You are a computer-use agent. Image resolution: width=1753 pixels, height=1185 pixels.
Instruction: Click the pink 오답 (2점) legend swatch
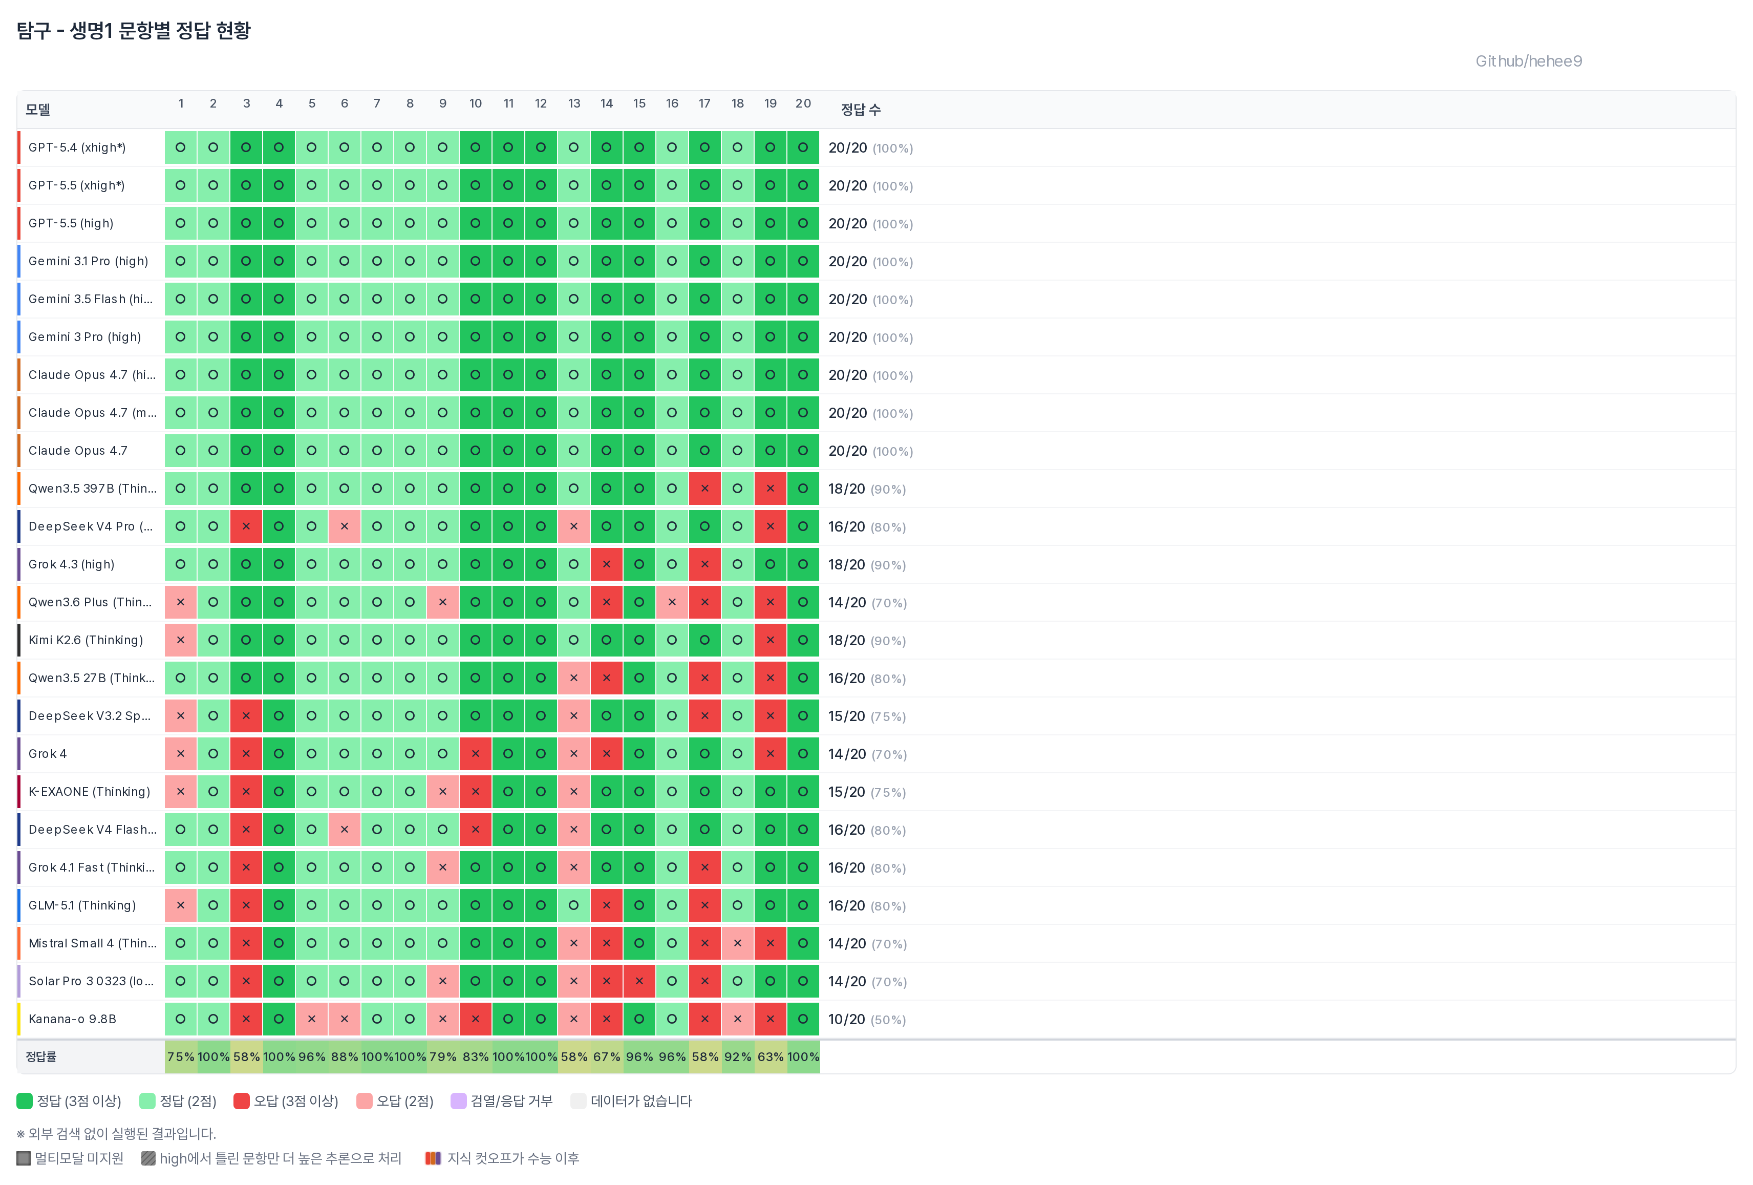[365, 1101]
